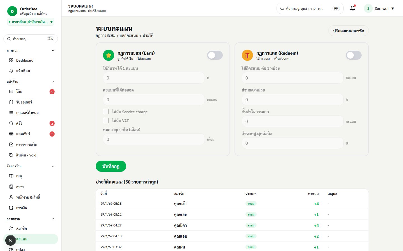Click the โต๊ะ table icon
The height and width of the screenshot is (251, 403).
11,91
